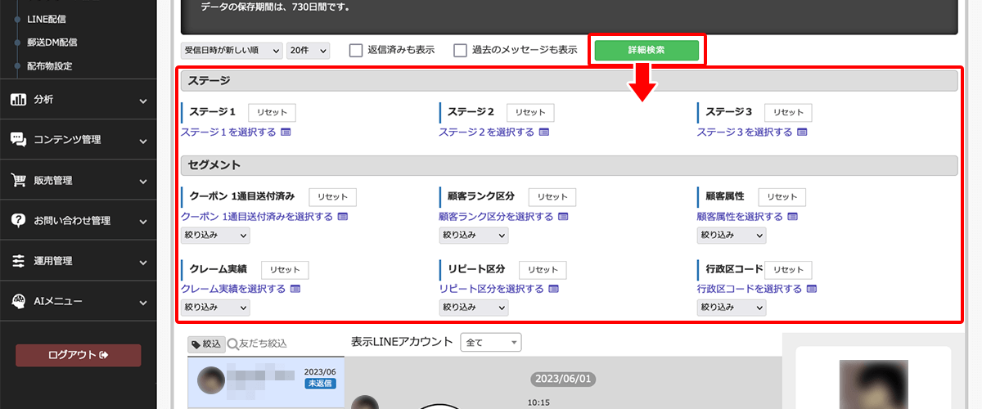Viewport: 982px width, 409px height.
Task: Reset ステージ２ with its リセット button
Action: (530, 112)
